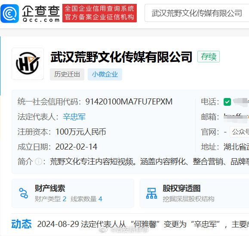Click the 注册资本 value 100万元人民币
Viewport: 249px width, 236px height.
81,132
